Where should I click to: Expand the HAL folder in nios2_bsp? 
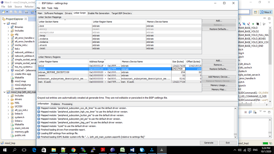[8, 103]
